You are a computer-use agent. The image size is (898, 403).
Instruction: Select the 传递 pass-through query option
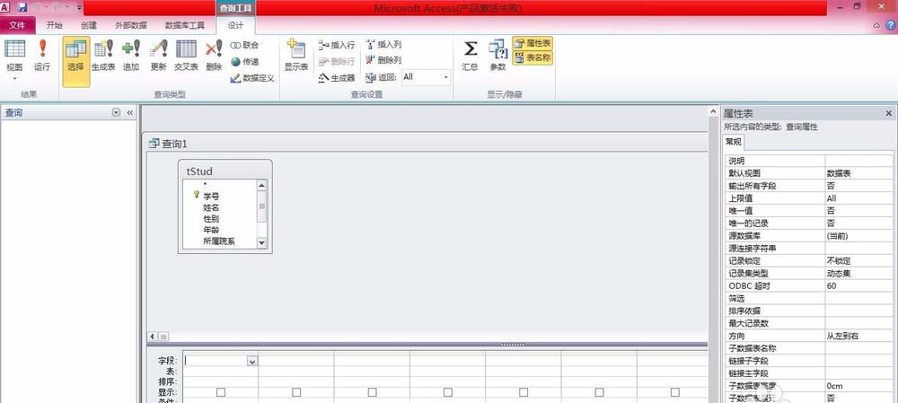point(244,62)
